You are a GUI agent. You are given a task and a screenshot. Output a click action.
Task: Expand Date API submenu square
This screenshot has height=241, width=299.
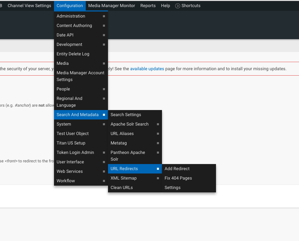pyautogui.click(x=104, y=35)
